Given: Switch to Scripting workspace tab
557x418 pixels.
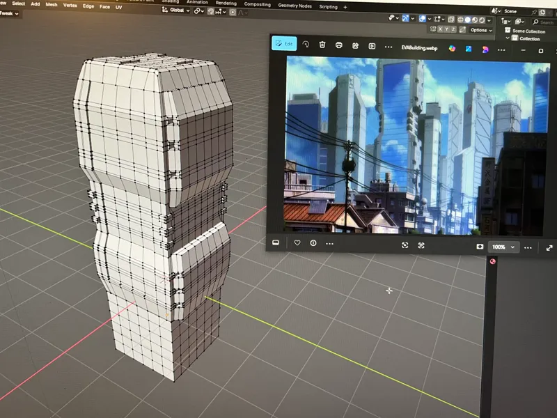Looking at the screenshot, I should point(328,7).
